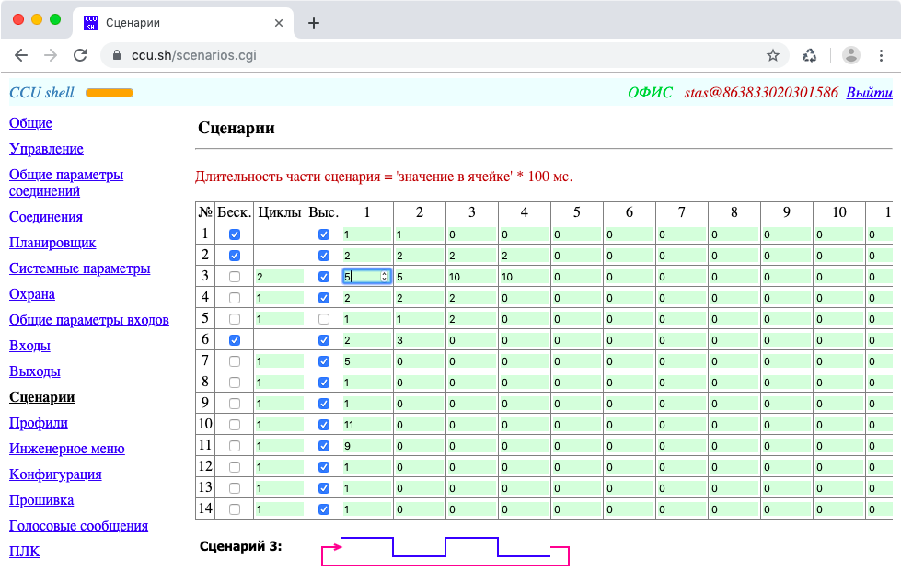Open the recycle-arrows extension icon
The height and width of the screenshot is (571, 901).
810,55
